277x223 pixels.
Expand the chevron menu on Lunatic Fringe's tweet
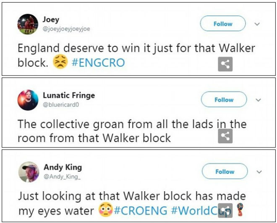(x=258, y=100)
